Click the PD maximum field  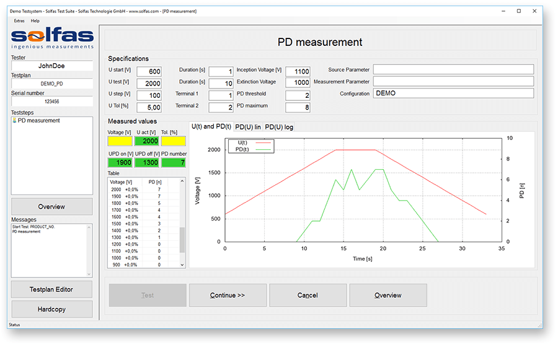click(x=298, y=107)
